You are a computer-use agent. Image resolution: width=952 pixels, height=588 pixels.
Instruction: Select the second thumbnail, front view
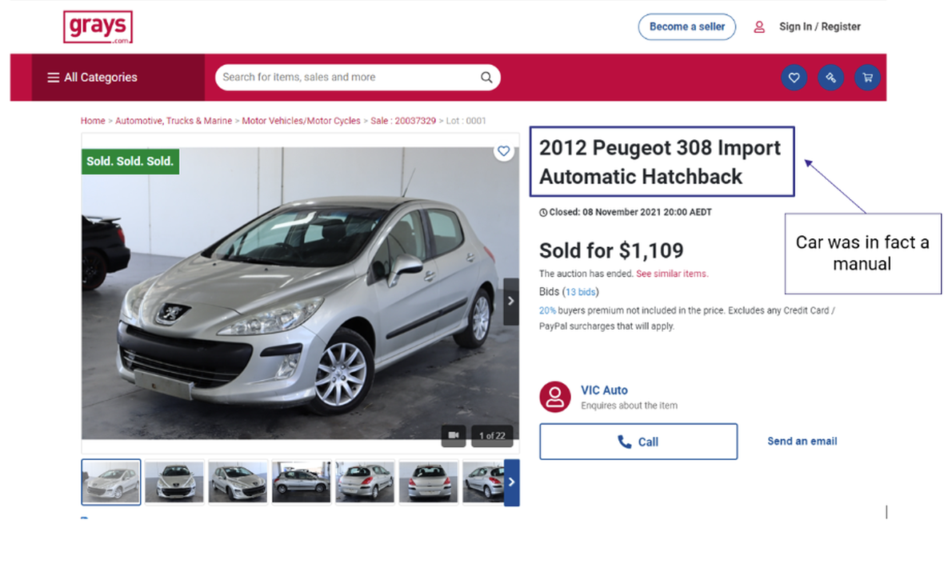point(174,482)
